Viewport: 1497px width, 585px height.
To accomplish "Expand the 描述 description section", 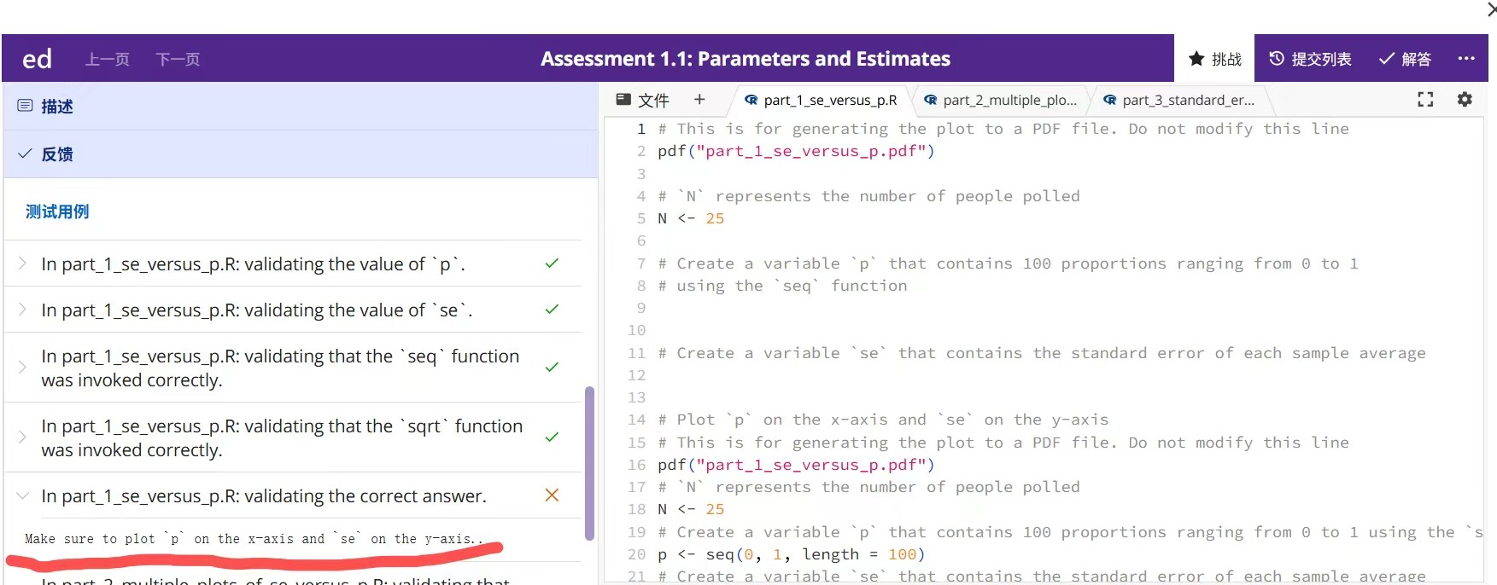I will tap(301, 107).
